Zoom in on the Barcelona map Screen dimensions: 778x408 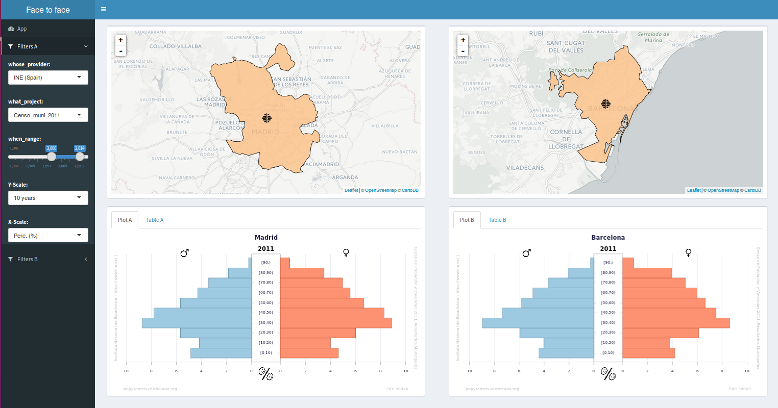[463, 40]
